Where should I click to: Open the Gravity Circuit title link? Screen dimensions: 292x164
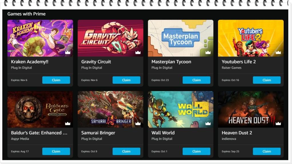pyautogui.click(x=96, y=62)
